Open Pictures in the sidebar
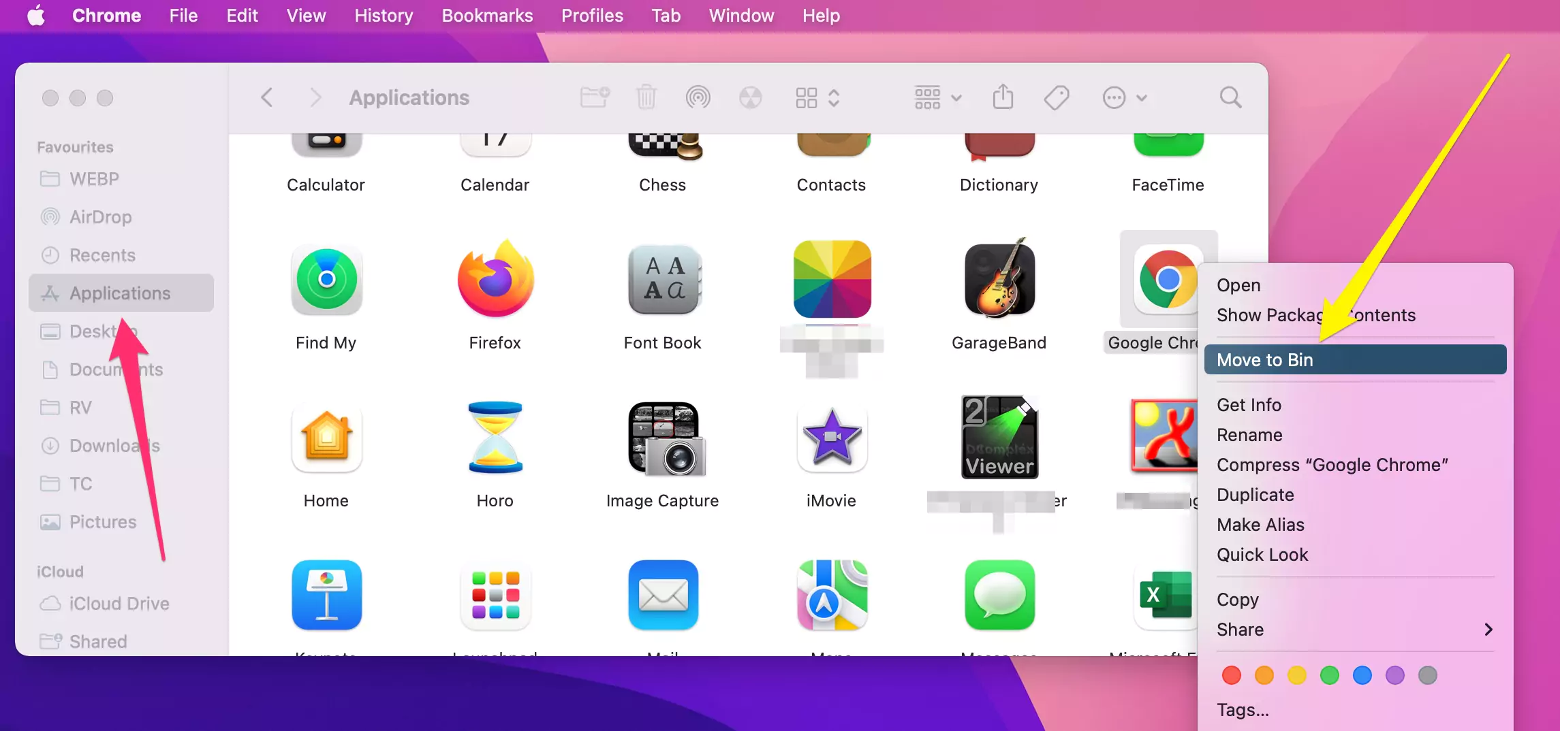The image size is (1560, 731). (x=121, y=522)
